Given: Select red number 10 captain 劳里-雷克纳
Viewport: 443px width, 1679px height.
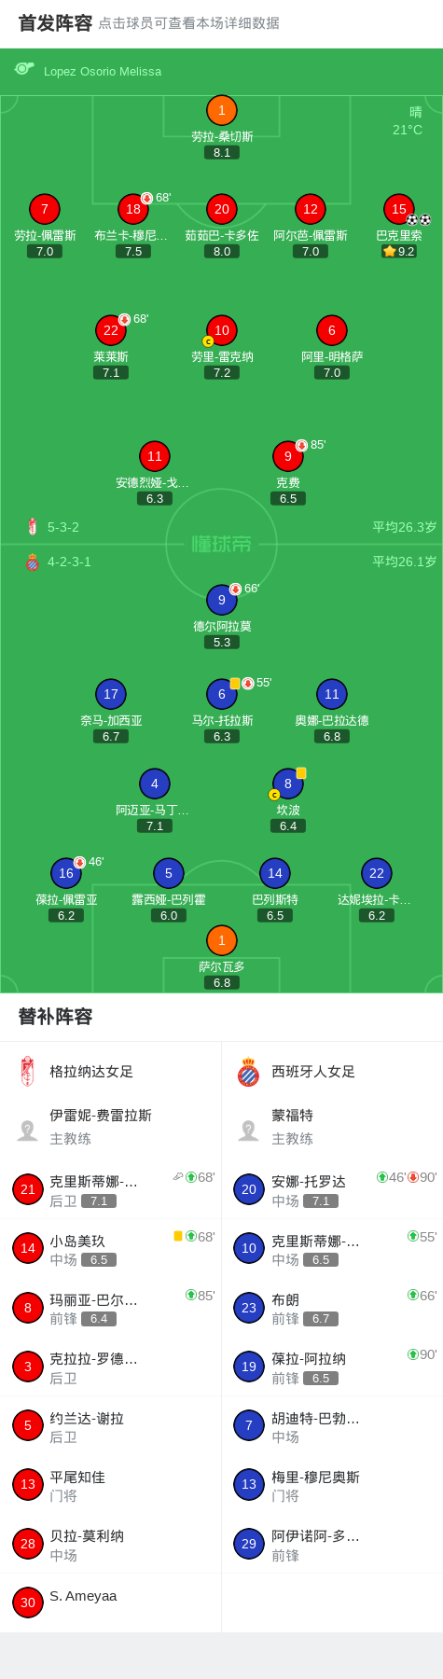Looking at the screenshot, I should pos(221,331).
